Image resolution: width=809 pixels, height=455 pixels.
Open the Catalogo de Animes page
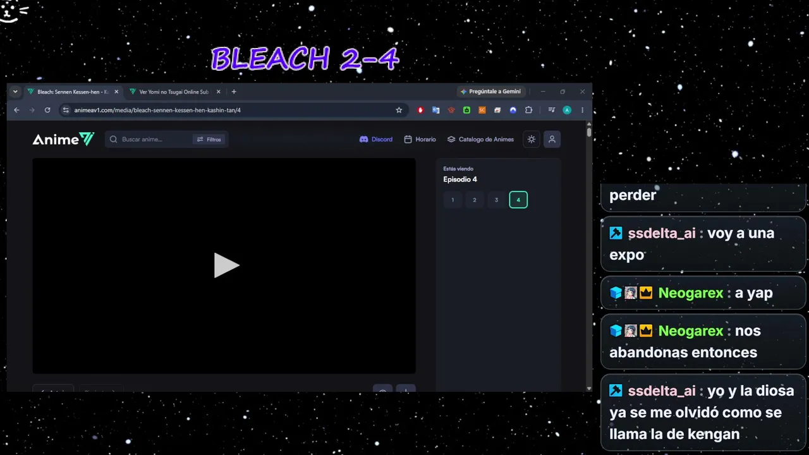click(481, 140)
